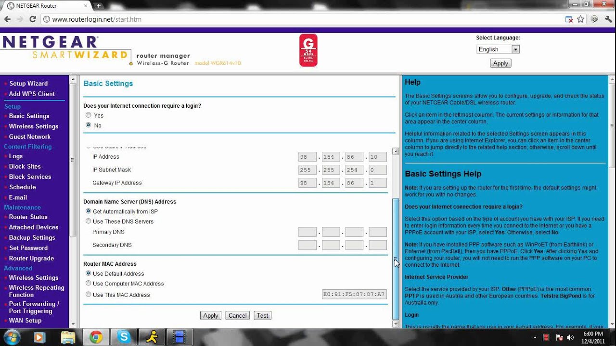This screenshot has height=346, width=616.
Task: Select Use Default Address for router MAC
Action: tap(88, 273)
